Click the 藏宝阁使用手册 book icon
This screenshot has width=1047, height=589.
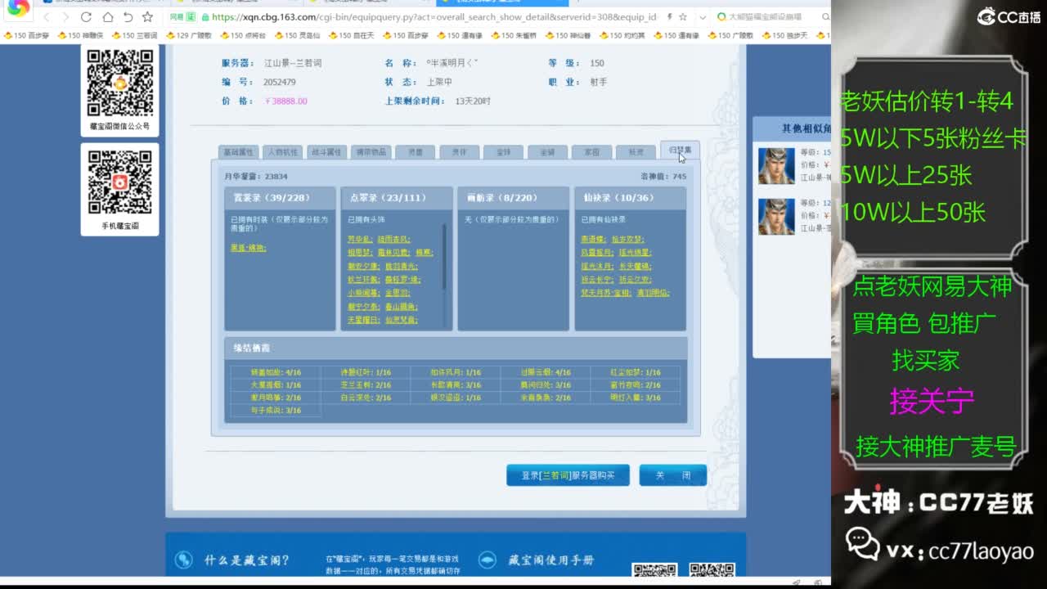pos(488,560)
